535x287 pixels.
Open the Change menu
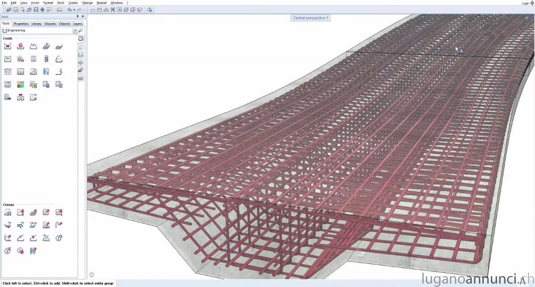pos(87,3)
